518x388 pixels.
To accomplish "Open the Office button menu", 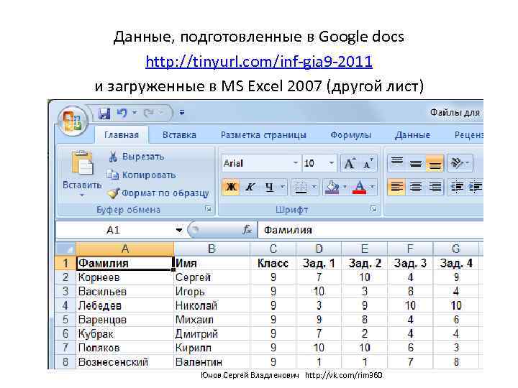I will (x=73, y=121).
